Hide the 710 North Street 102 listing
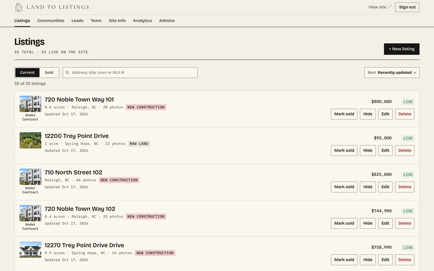This screenshot has height=271, width=434. pyautogui.click(x=368, y=187)
